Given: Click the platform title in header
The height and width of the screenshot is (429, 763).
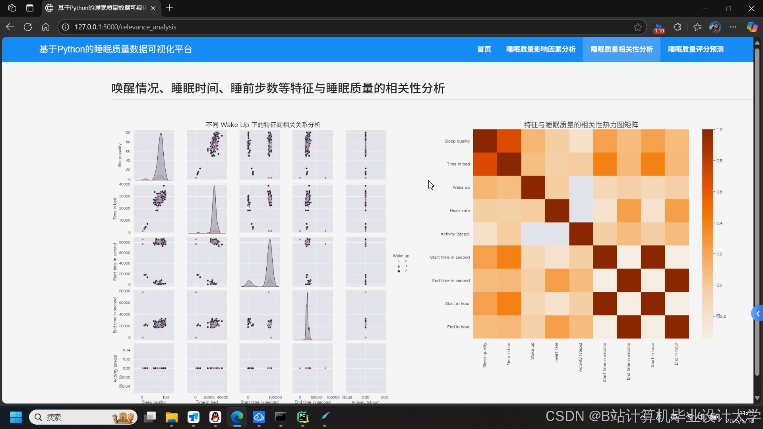Looking at the screenshot, I should tap(116, 49).
